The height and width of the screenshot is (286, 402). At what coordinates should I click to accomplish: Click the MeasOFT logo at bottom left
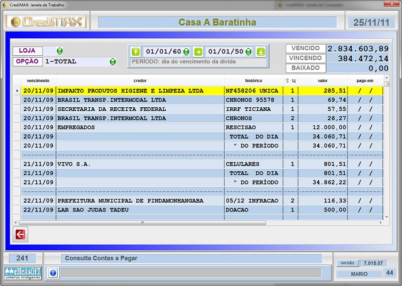22,272
